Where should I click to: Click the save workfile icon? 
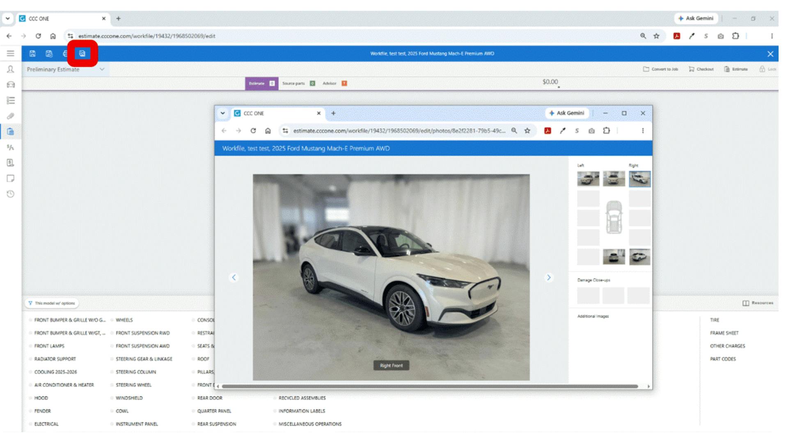point(32,53)
